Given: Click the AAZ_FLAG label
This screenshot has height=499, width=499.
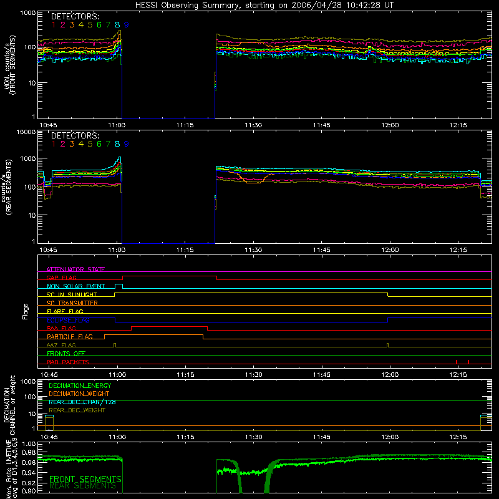Looking at the screenshot, I should (61, 345).
